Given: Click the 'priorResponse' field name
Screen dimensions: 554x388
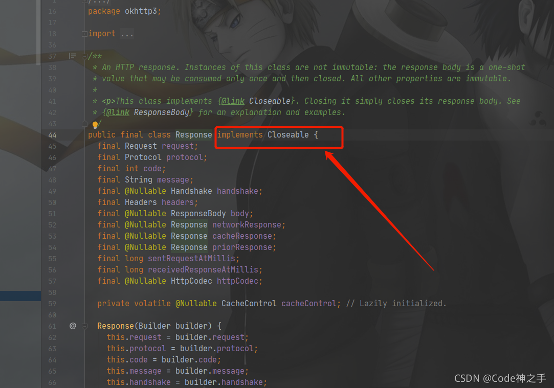Looking at the screenshot, I should click(x=242, y=247).
